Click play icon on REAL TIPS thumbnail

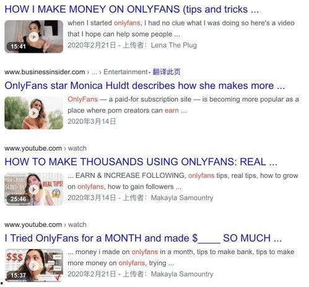click(33, 189)
